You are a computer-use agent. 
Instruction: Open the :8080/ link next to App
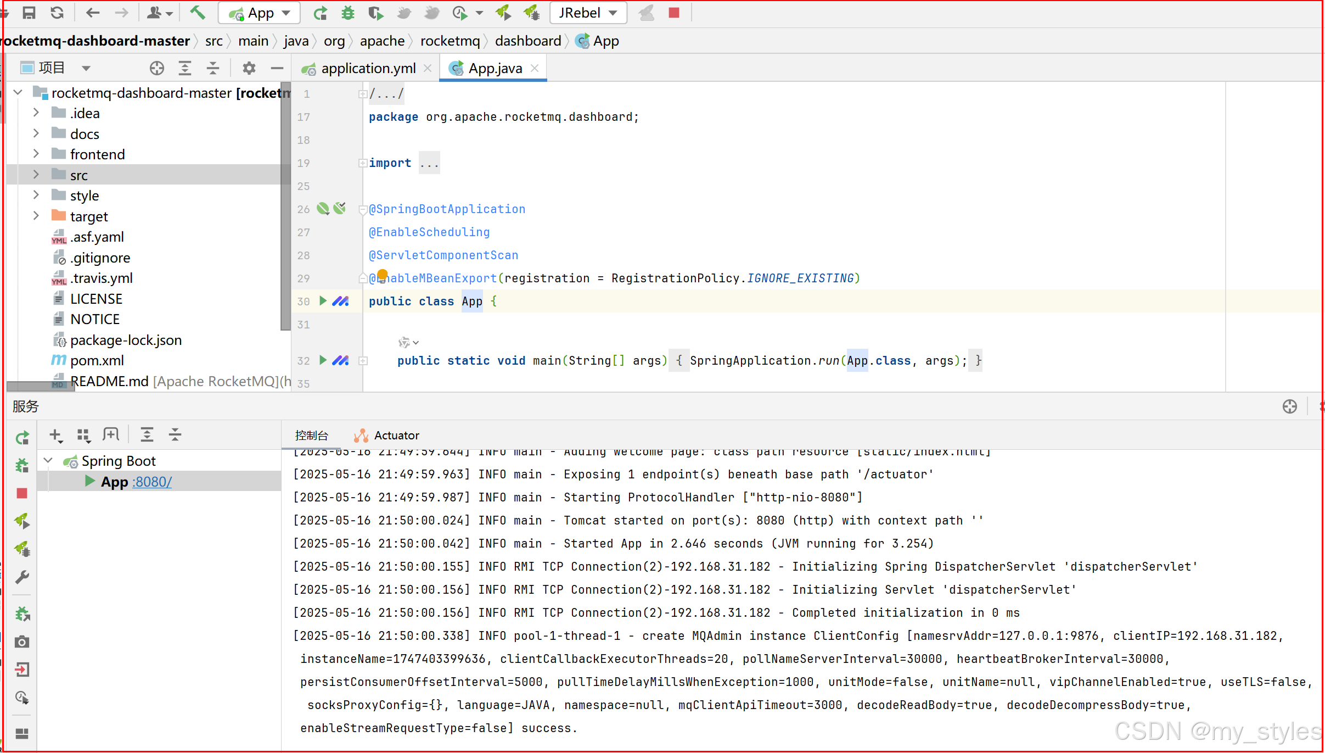click(x=152, y=482)
